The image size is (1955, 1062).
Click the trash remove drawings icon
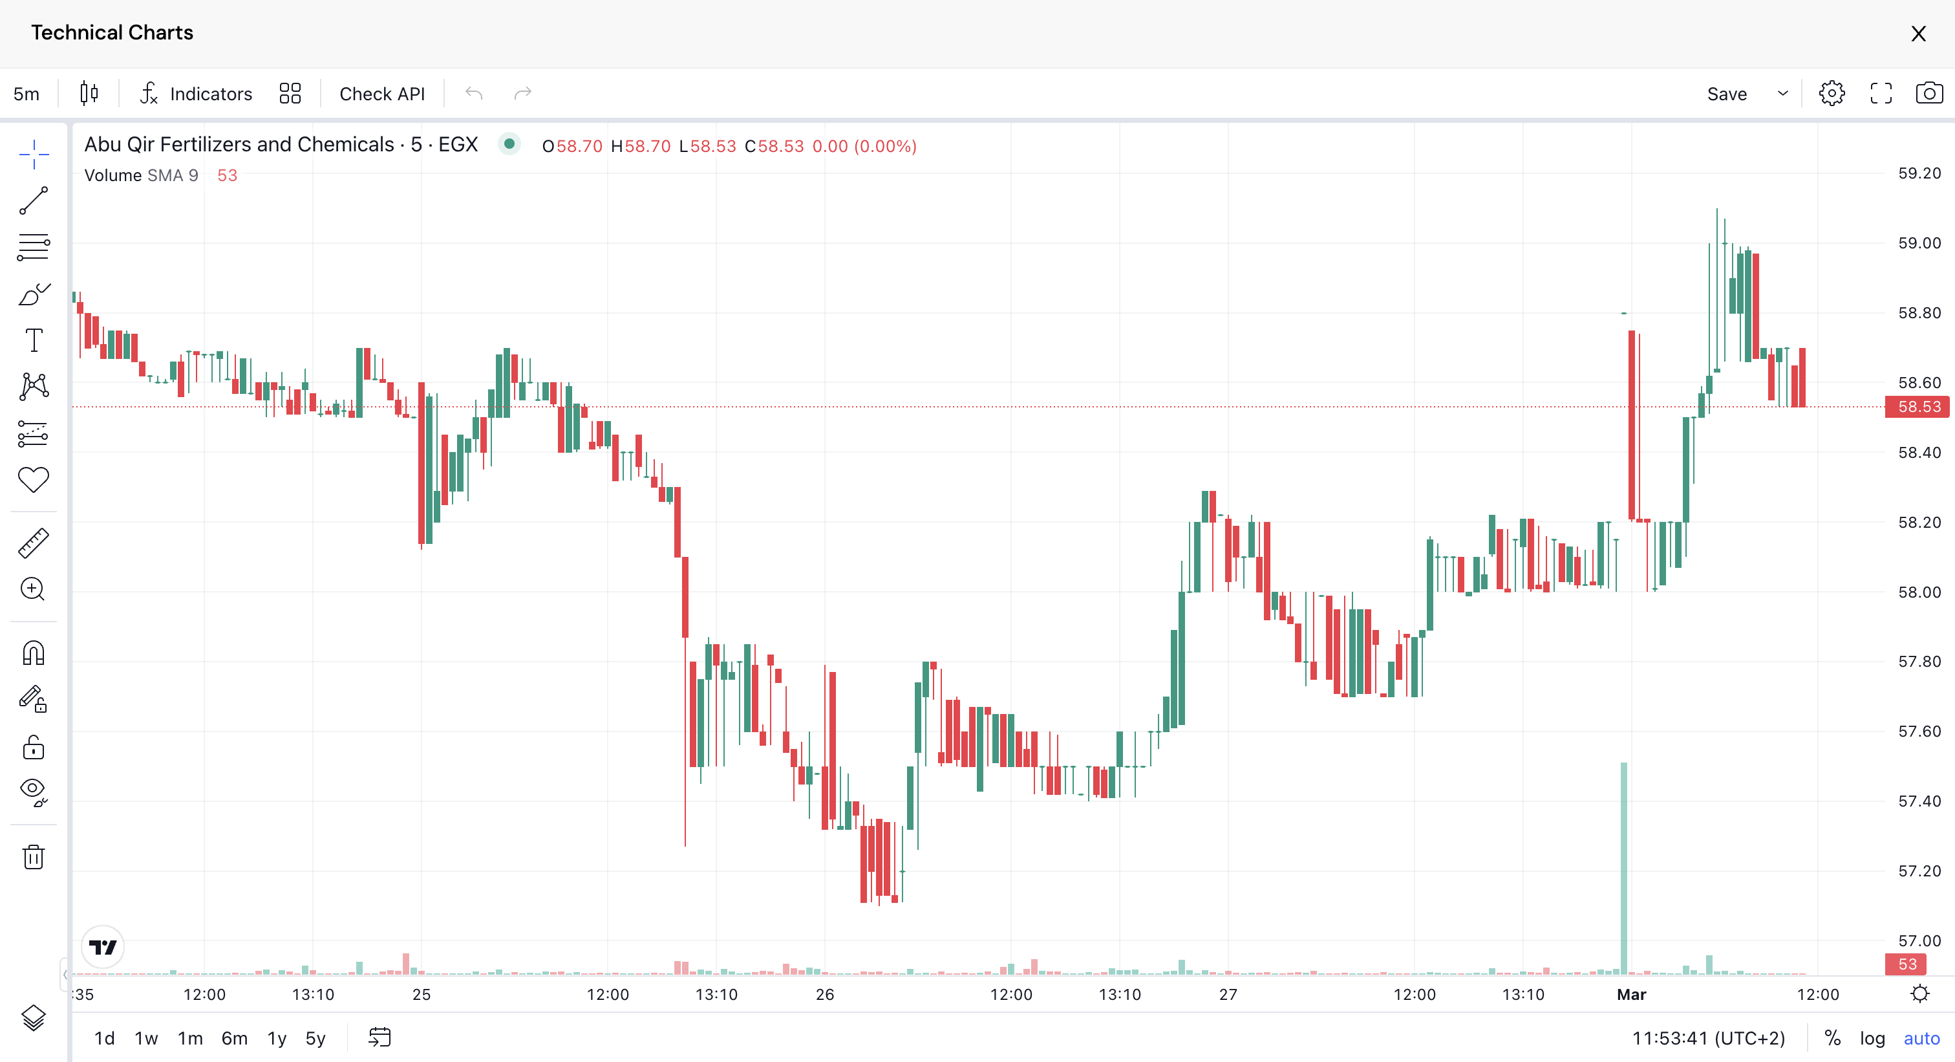(34, 856)
